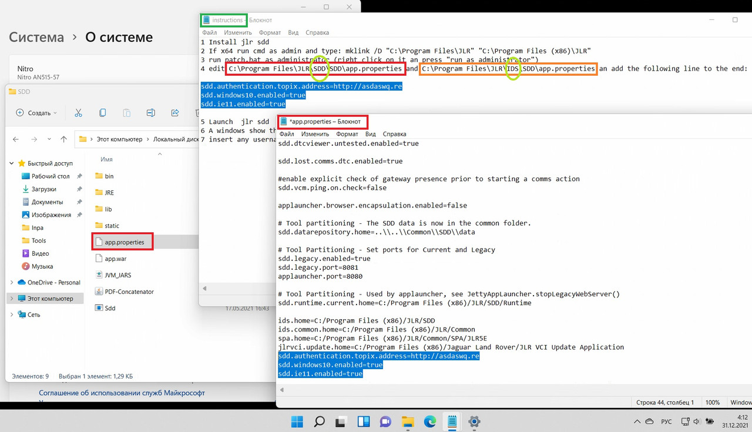Open Вид menu in instructions Notepad

click(x=293, y=33)
